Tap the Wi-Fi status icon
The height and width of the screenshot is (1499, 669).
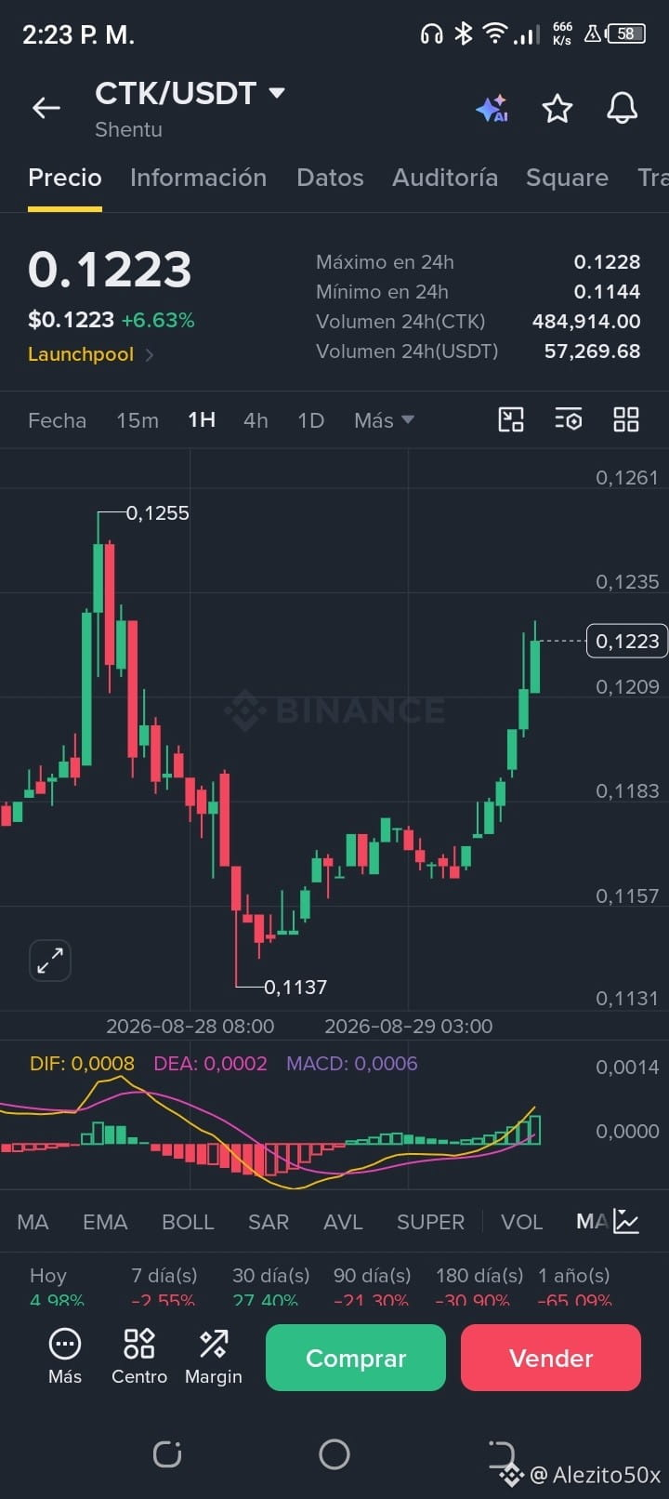(x=495, y=34)
